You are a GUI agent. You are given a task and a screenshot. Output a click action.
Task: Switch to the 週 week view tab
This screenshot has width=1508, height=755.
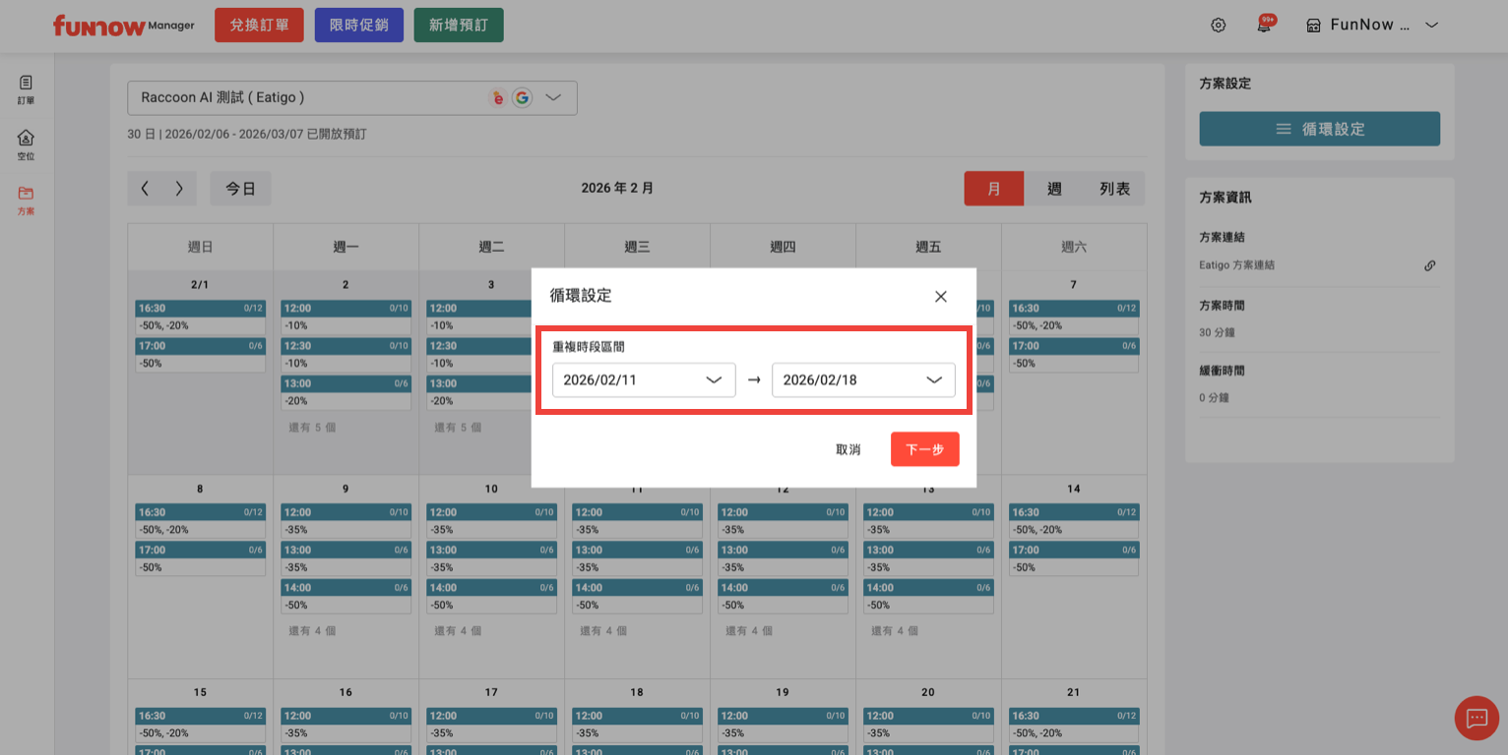tap(1054, 189)
